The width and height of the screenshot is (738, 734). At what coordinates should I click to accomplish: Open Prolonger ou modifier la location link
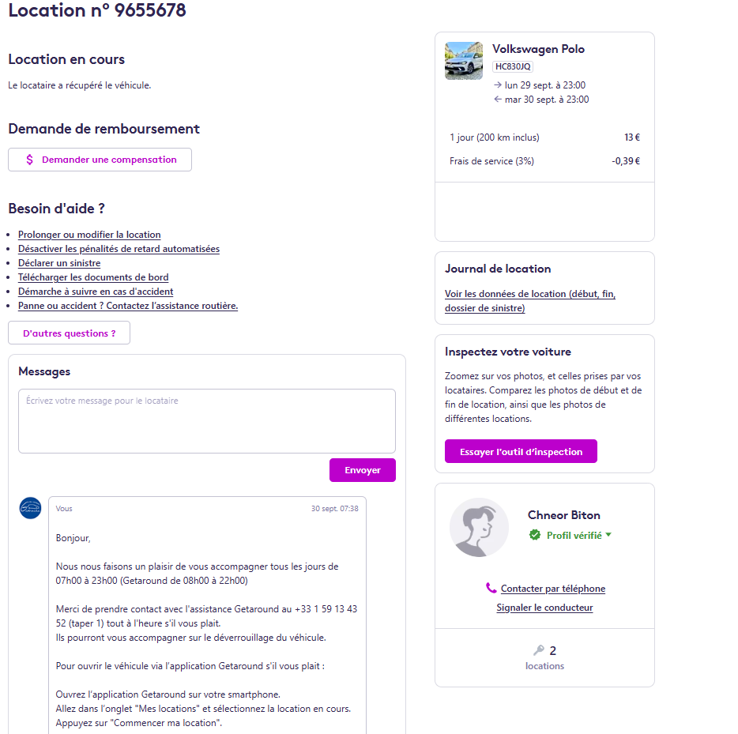pyautogui.click(x=89, y=235)
